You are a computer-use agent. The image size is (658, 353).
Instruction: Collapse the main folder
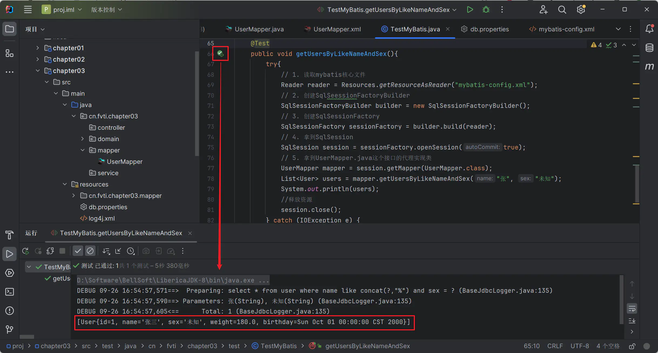(56, 93)
